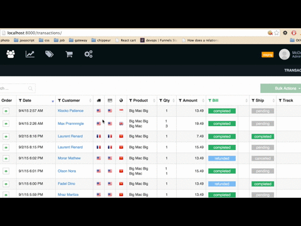
Task: Open the settings gears icon
Action: pos(88,54)
